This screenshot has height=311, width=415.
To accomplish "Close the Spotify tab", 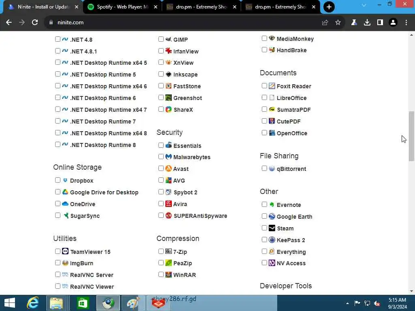I will click(156, 7).
